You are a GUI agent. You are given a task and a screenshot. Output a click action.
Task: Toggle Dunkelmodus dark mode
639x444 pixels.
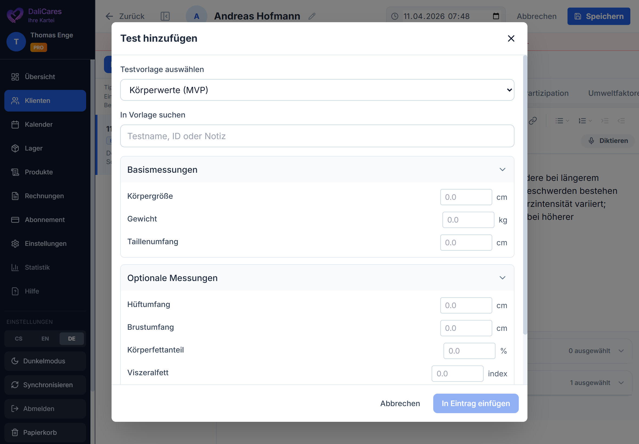[x=44, y=361]
